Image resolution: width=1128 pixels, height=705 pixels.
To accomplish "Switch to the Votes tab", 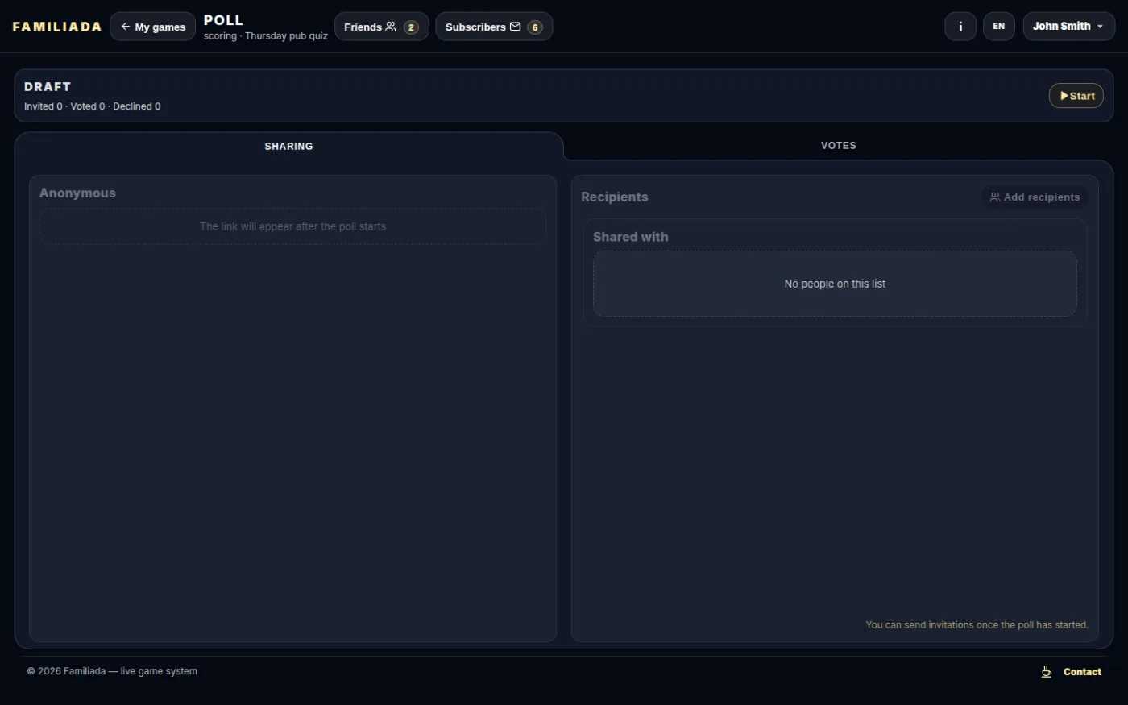I will point(839,146).
